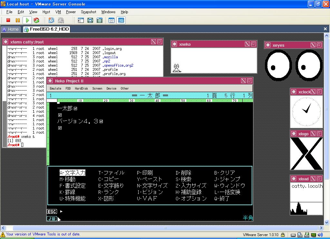Select T·ファイル in the Ichitaro menu
Viewport: 330px width, 239px height.
111,173
